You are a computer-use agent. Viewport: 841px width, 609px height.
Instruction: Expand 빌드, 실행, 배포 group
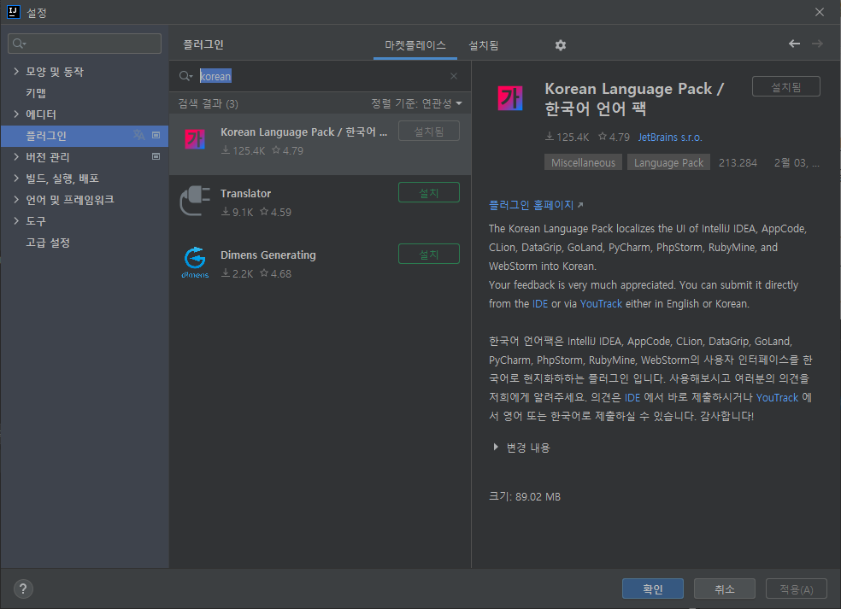(x=16, y=178)
